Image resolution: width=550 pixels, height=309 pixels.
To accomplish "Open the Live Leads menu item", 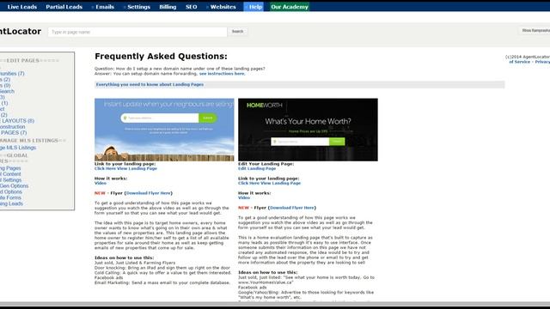I will (21, 7).
